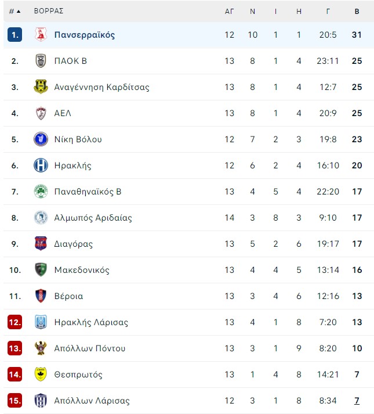Viewport: 374px width, 414px height.
Task: Click the Θεσπρωτός yellow crest
Action: pos(41,375)
